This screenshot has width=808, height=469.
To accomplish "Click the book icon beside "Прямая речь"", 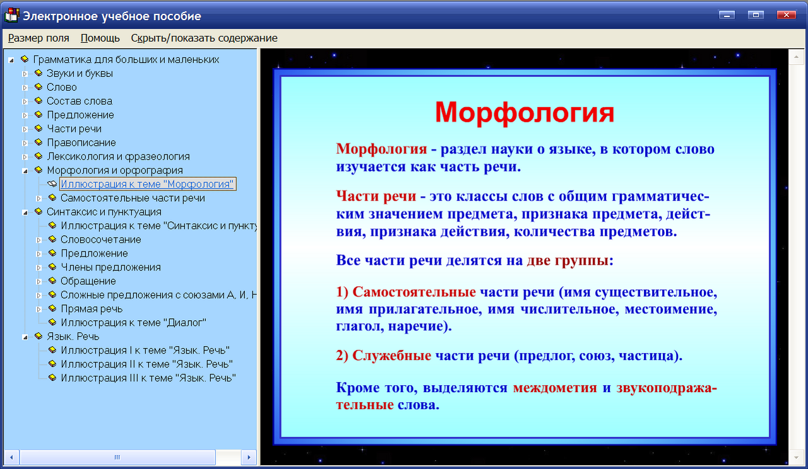I will [52, 308].
